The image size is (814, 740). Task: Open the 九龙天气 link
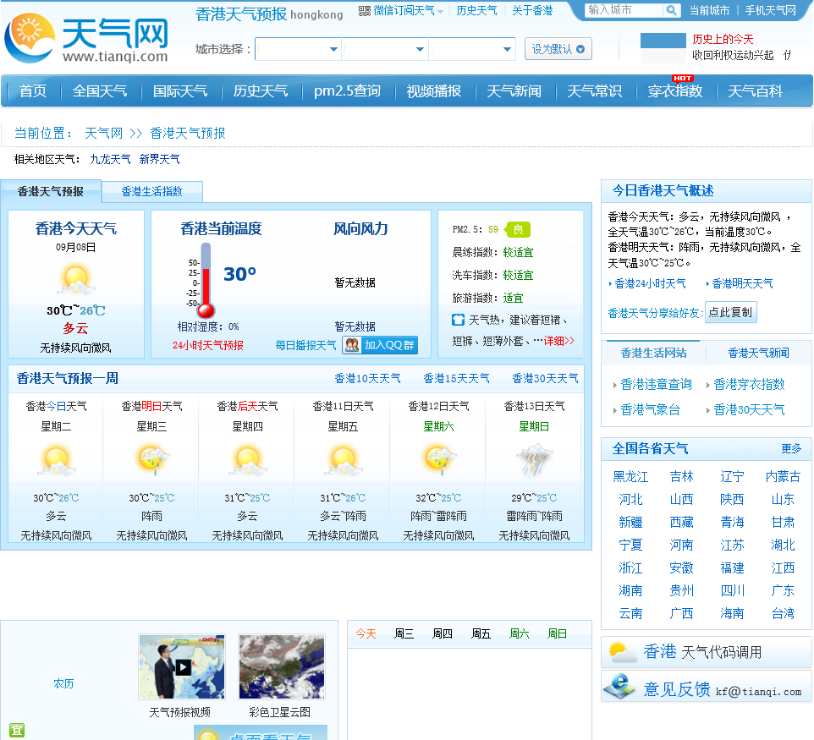[110, 159]
